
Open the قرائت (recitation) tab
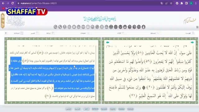coord(119,33)
